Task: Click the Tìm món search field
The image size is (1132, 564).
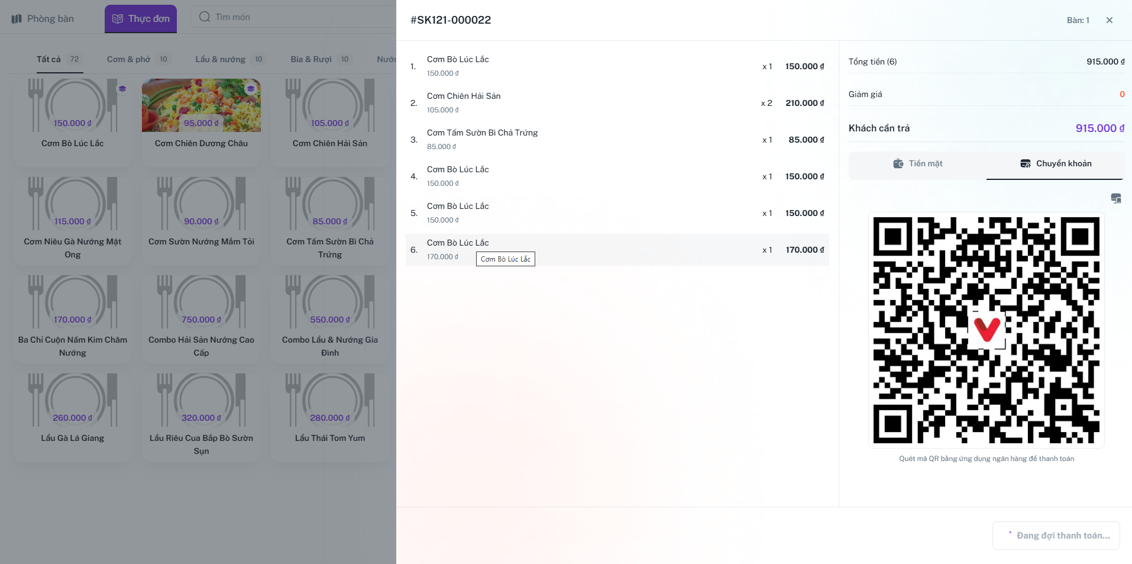Action: point(296,17)
